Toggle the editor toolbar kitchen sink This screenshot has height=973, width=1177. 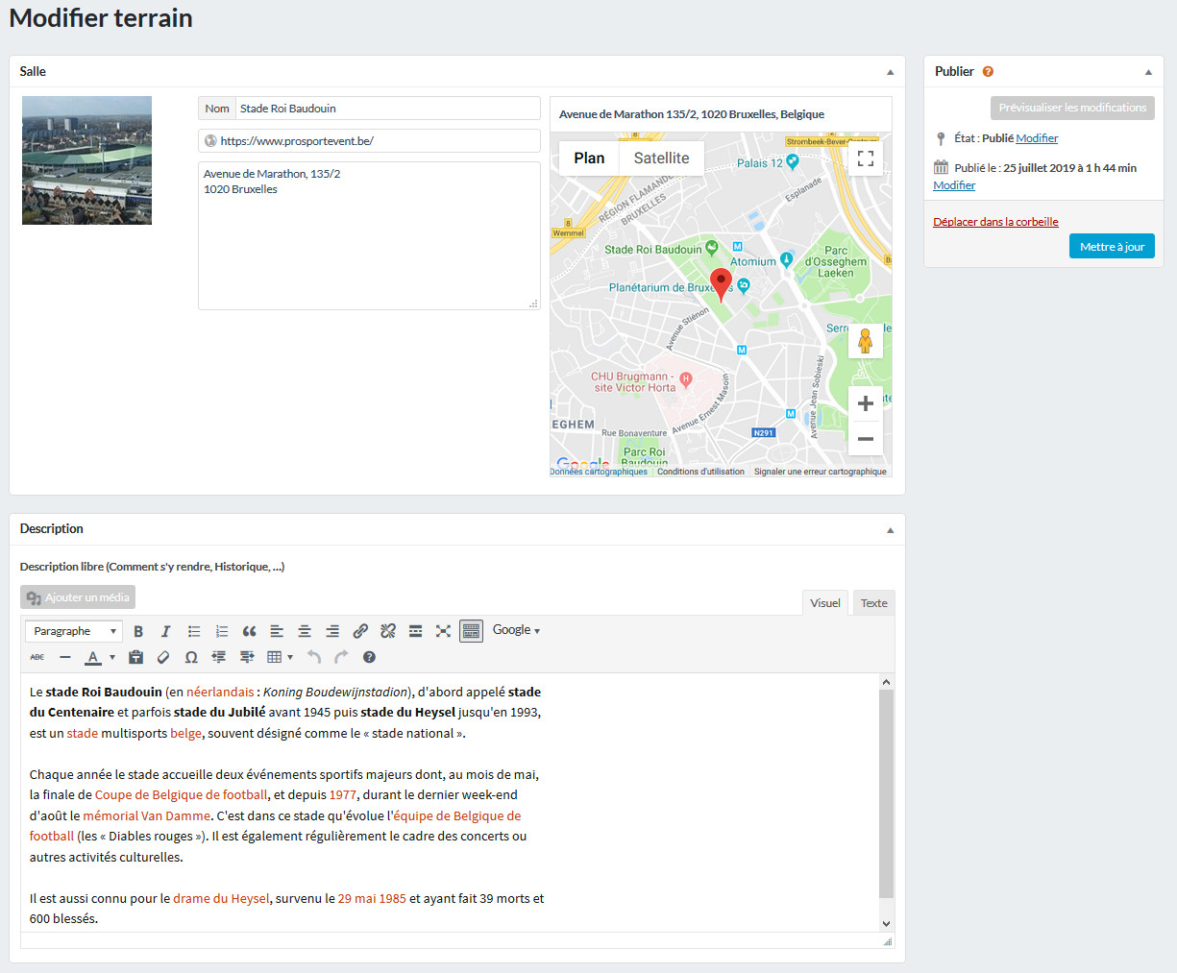(x=471, y=631)
